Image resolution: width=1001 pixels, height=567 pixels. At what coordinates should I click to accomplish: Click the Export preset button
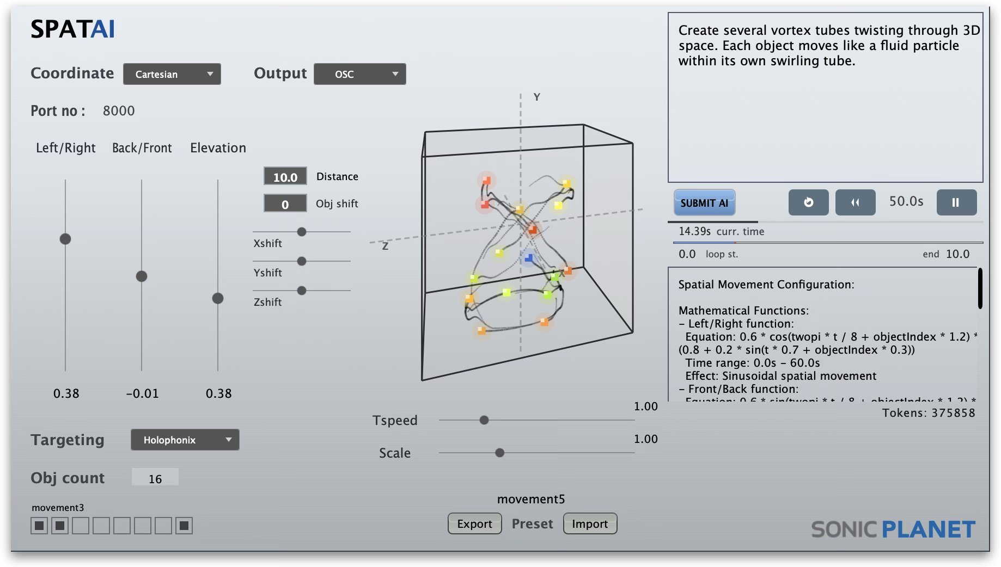tap(474, 523)
